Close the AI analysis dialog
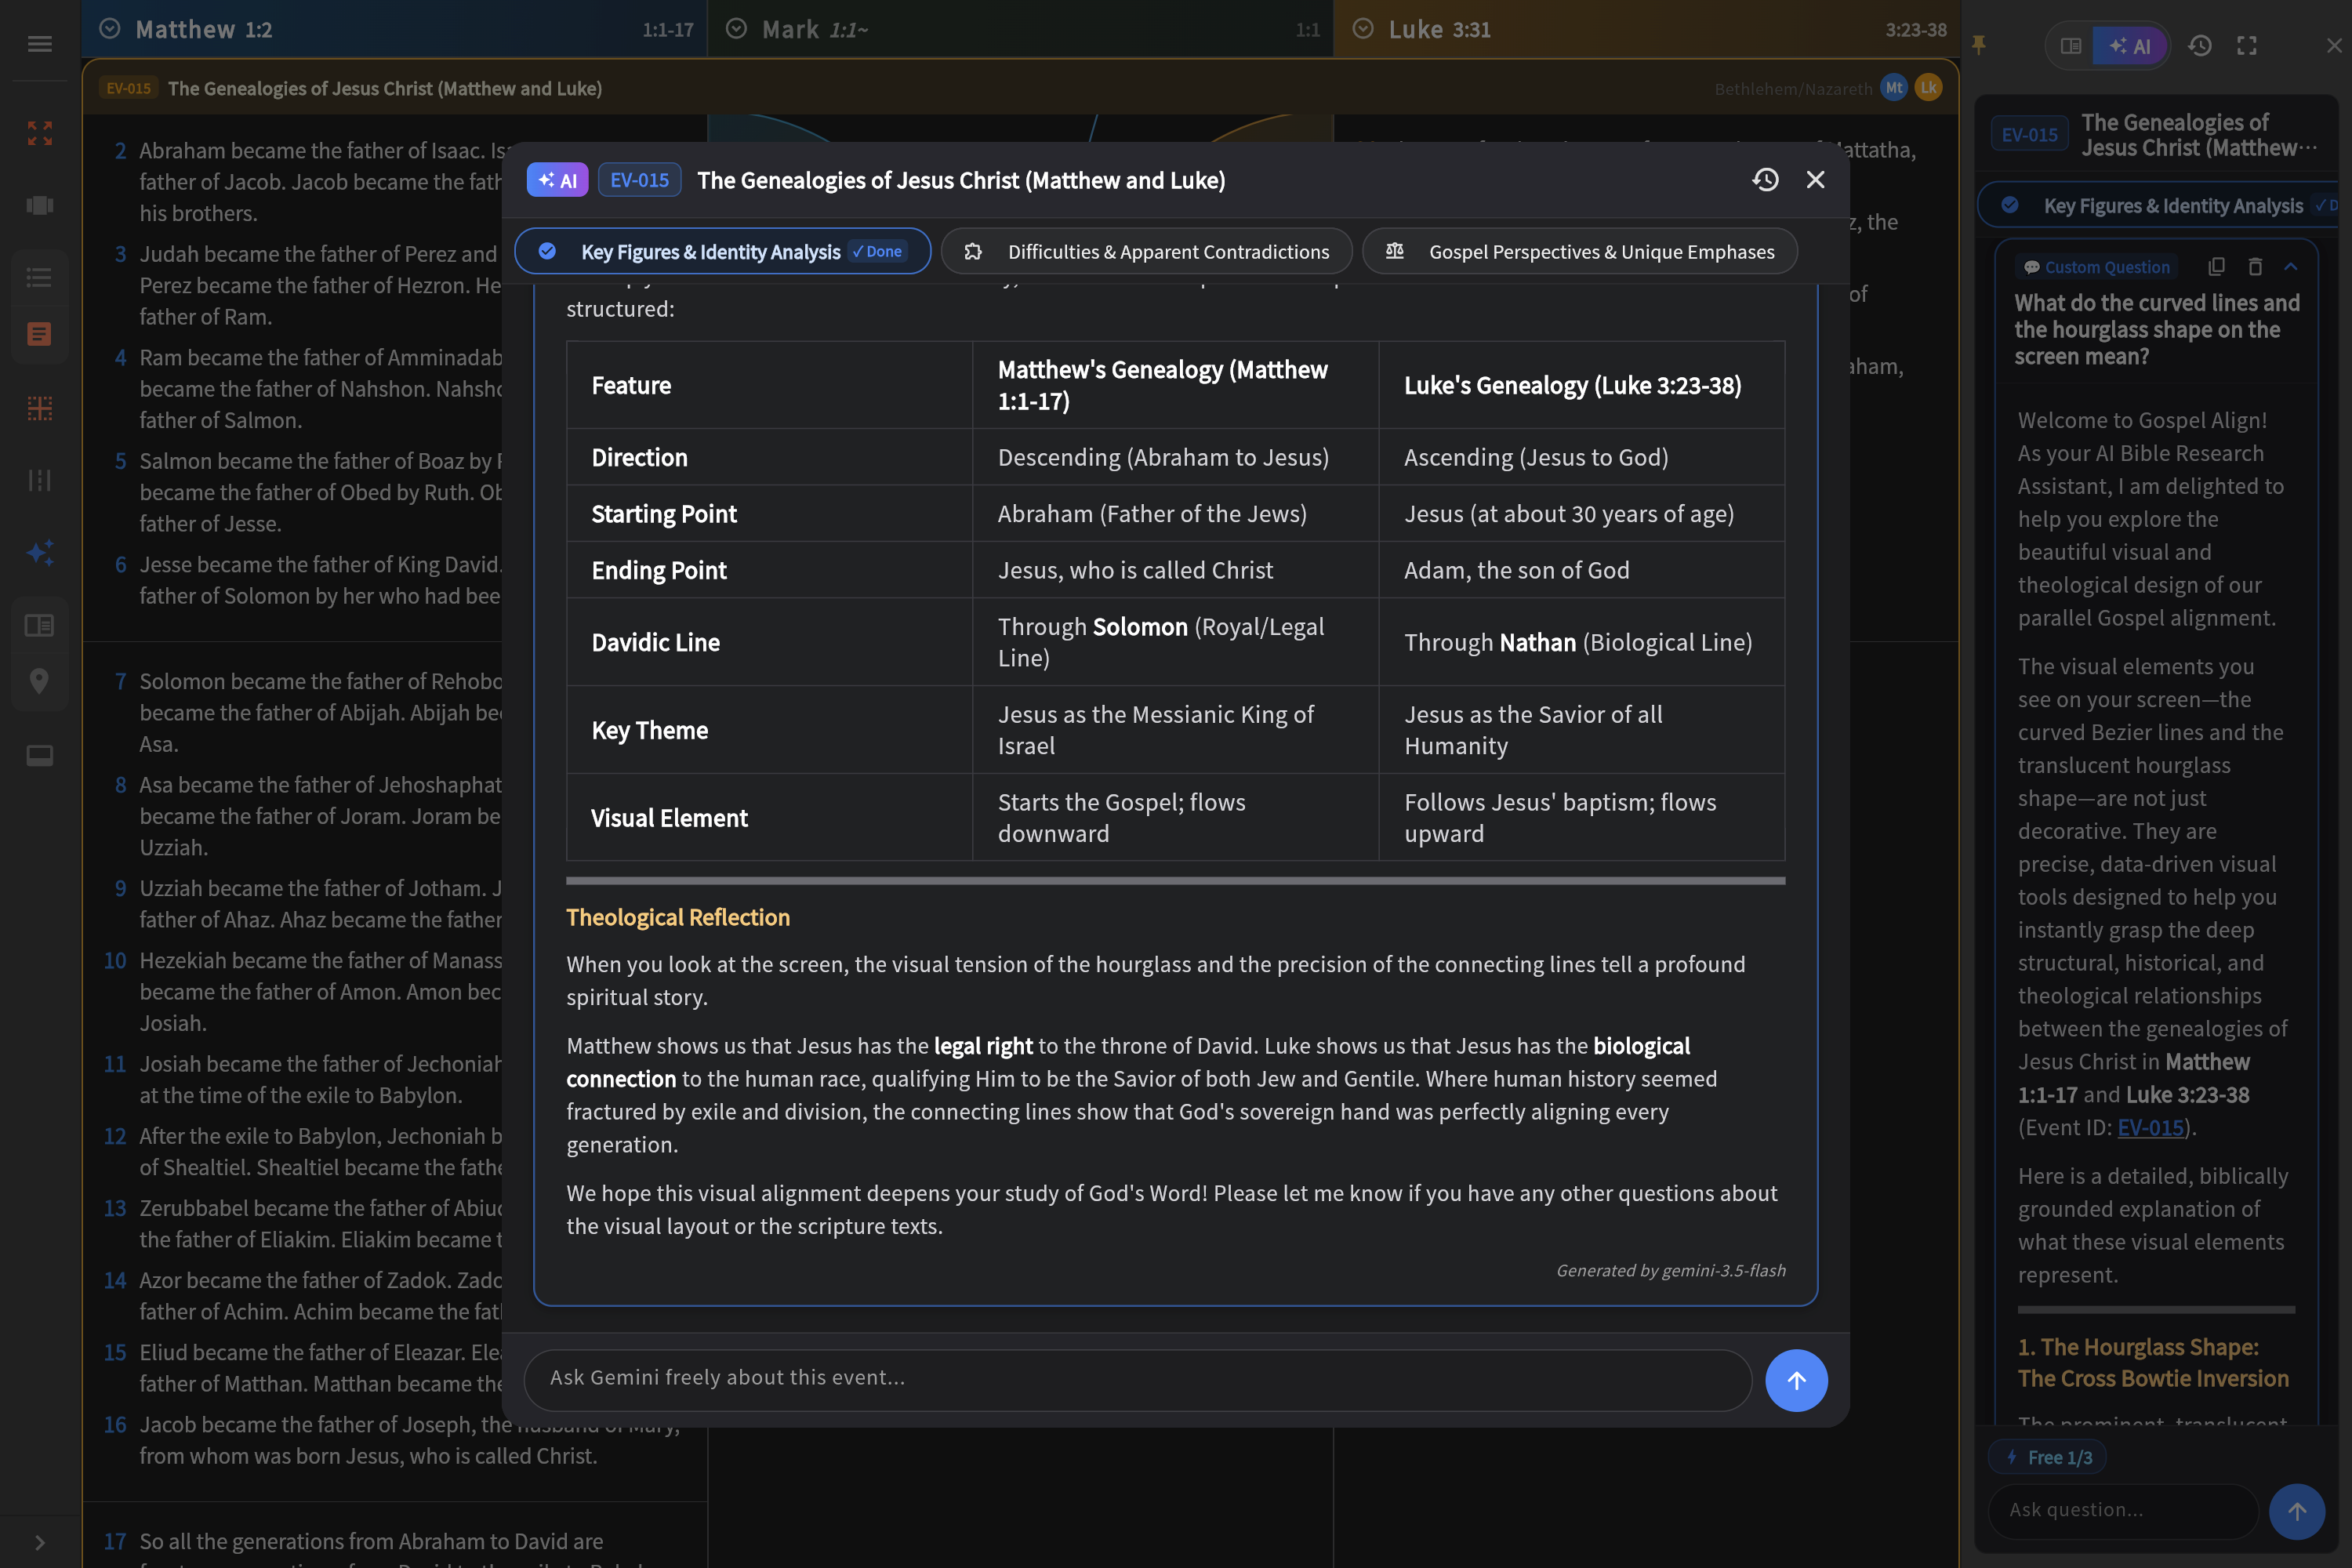This screenshot has width=2352, height=1568. (x=1815, y=179)
